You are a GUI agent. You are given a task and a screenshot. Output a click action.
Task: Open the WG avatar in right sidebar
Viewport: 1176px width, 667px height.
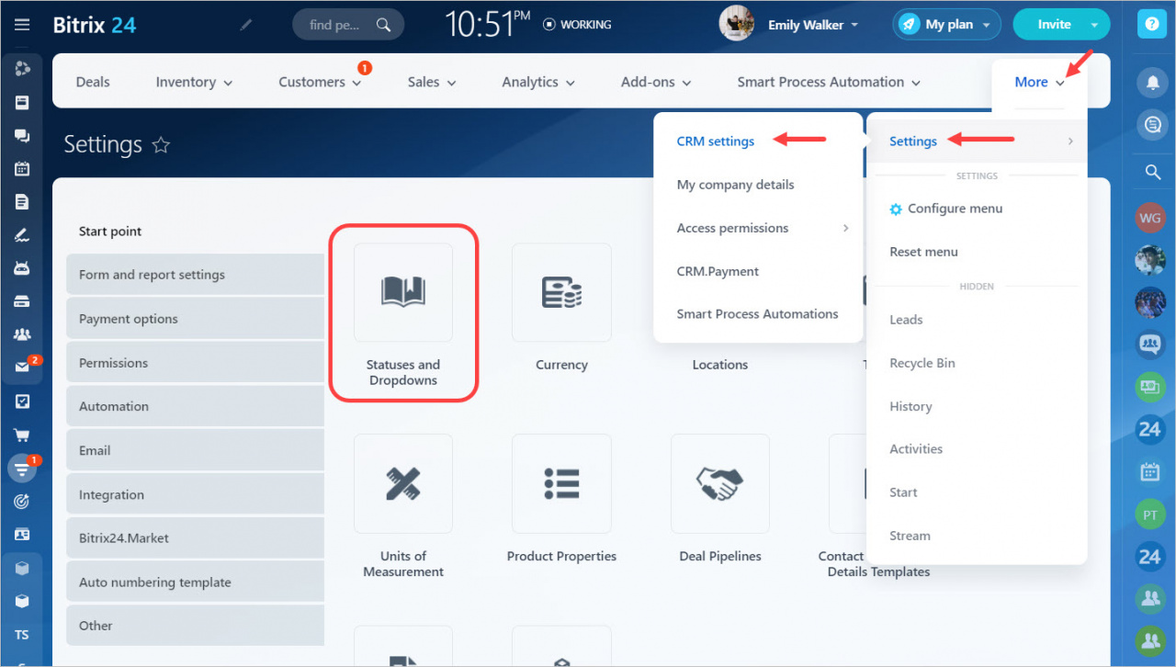(x=1150, y=217)
